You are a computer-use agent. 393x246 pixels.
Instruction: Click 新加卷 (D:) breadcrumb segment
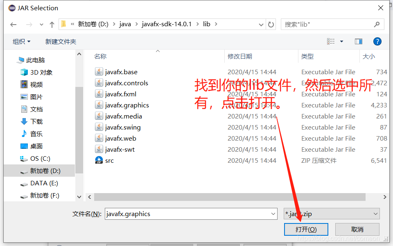[x=93, y=24]
